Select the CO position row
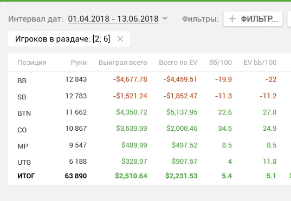This screenshot has height=201, width=291. pyautogui.click(x=150, y=129)
